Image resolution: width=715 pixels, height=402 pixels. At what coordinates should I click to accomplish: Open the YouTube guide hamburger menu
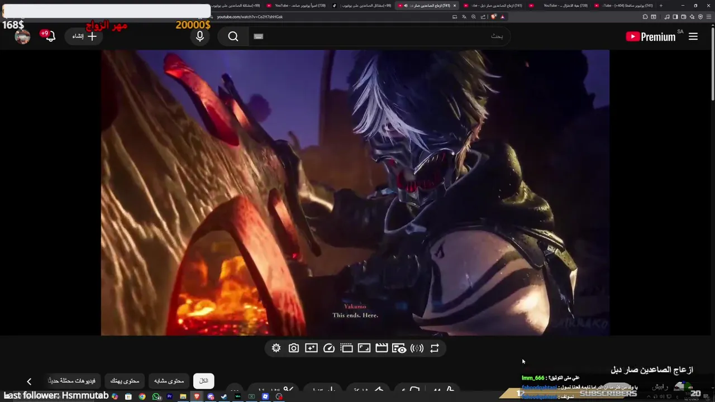tap(693, 36)
